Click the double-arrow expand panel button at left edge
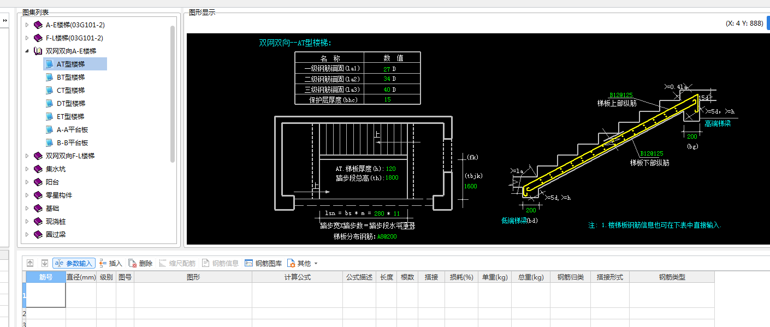Image resolution: width=770 pixels, height=327 pixels. click(x=5, y=21)
